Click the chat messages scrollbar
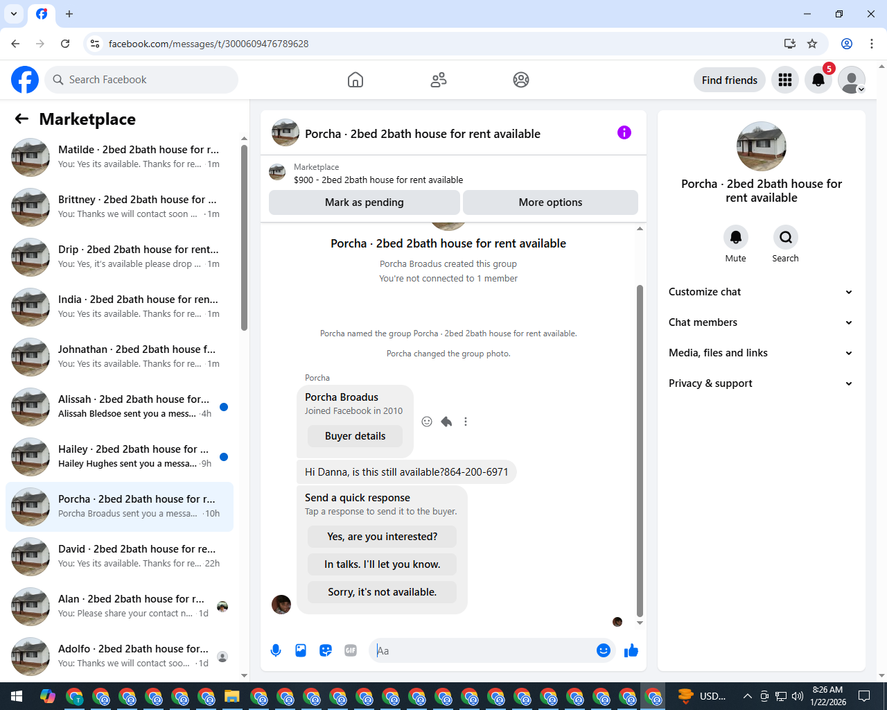 (x=640, y=451)
